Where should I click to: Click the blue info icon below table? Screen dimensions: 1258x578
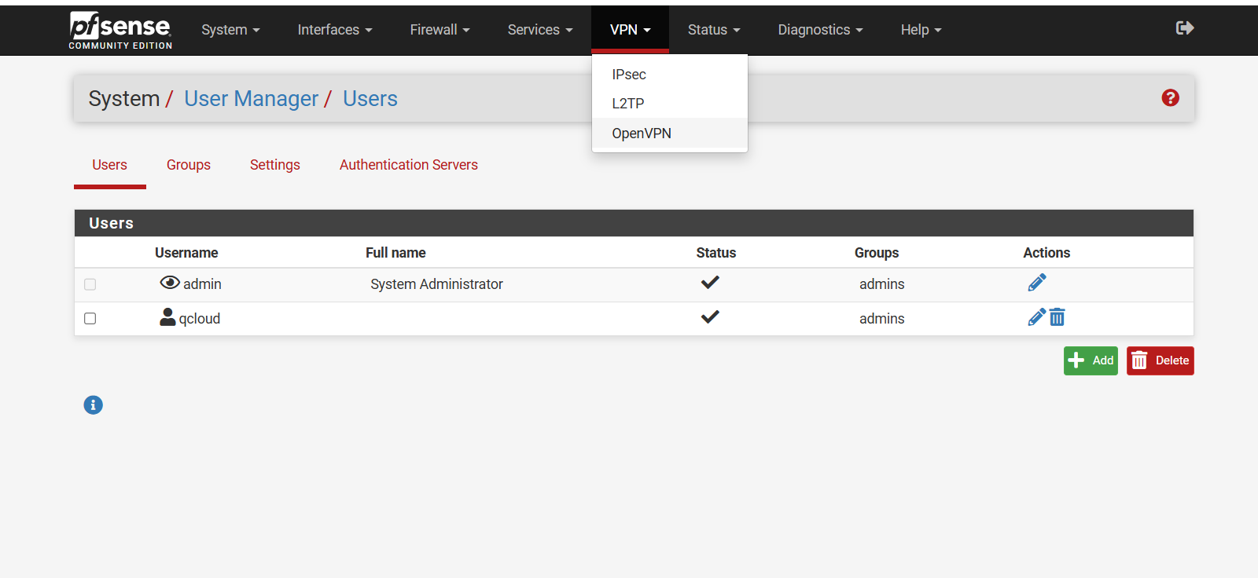coord(93,405)
